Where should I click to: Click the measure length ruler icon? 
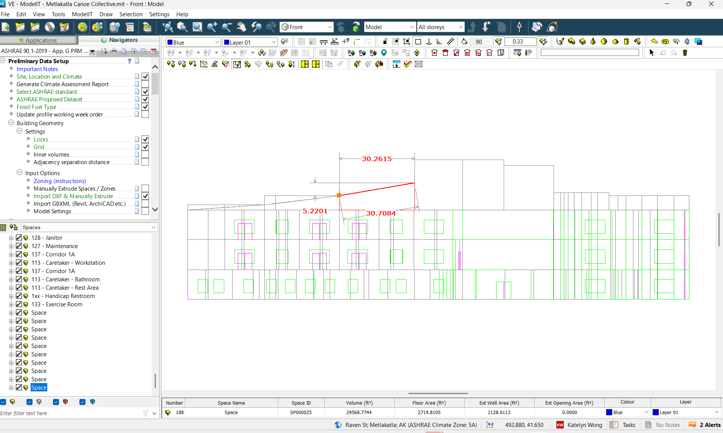324,42
